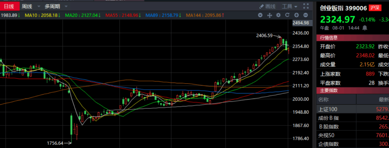The width and height of the screenshot is (389, 148).
Task: Click the 沪深 market tag button
Action: (x=375, y=8)
